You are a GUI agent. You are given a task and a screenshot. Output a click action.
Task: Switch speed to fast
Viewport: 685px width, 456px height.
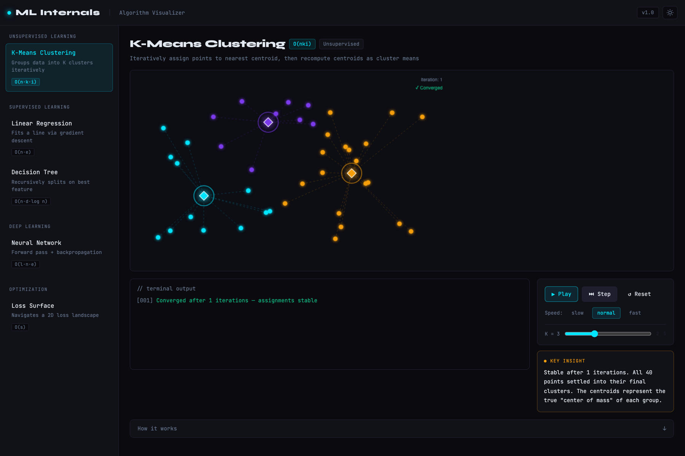pos(635,313)
